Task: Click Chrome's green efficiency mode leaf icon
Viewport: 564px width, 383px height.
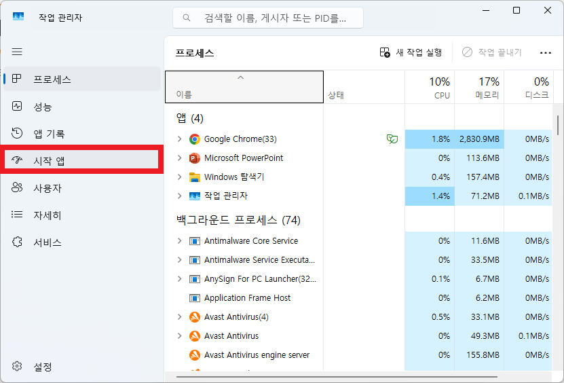Action: (x=392, y=139)
